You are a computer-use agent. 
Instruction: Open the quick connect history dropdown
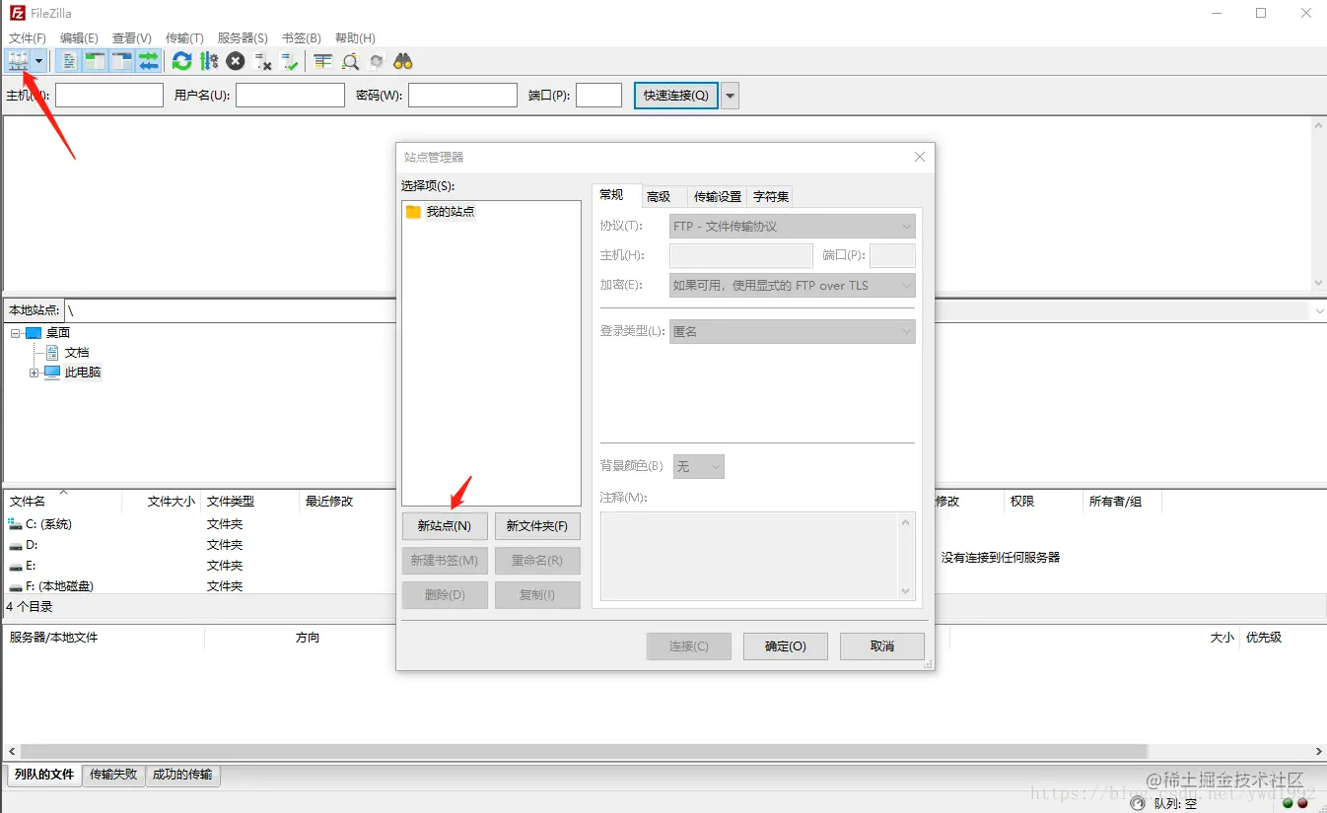coord(730,96)
